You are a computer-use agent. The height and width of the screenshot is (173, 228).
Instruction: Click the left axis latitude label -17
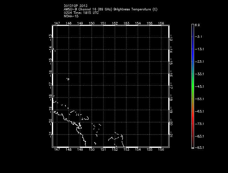tap(50, 85)
